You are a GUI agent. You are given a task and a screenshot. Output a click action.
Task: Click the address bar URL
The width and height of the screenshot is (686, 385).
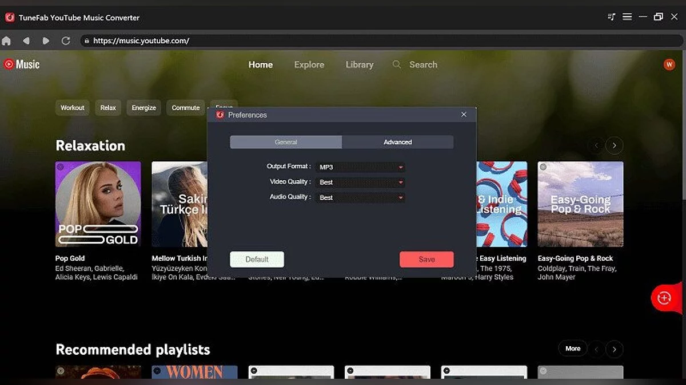click(x=141, y=41)
